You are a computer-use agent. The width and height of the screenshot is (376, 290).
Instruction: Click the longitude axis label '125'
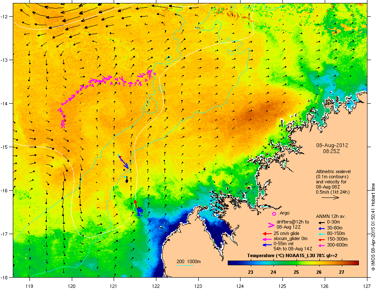(x=282, y=286)
